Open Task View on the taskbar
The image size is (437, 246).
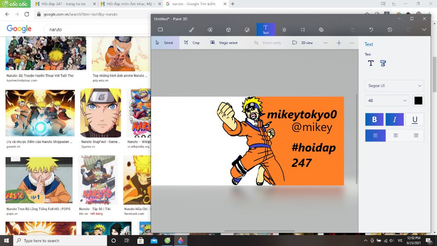(x=126, y=240)
